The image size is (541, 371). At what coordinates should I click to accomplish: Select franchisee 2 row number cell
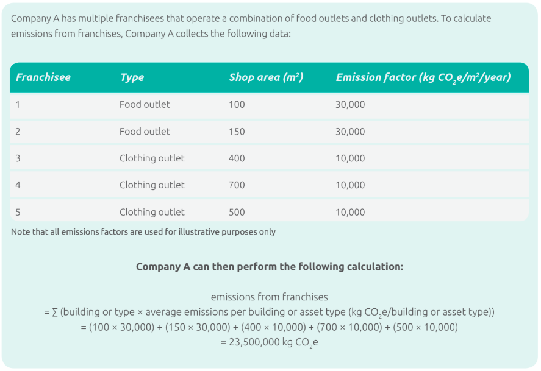(x=18, y=132)
